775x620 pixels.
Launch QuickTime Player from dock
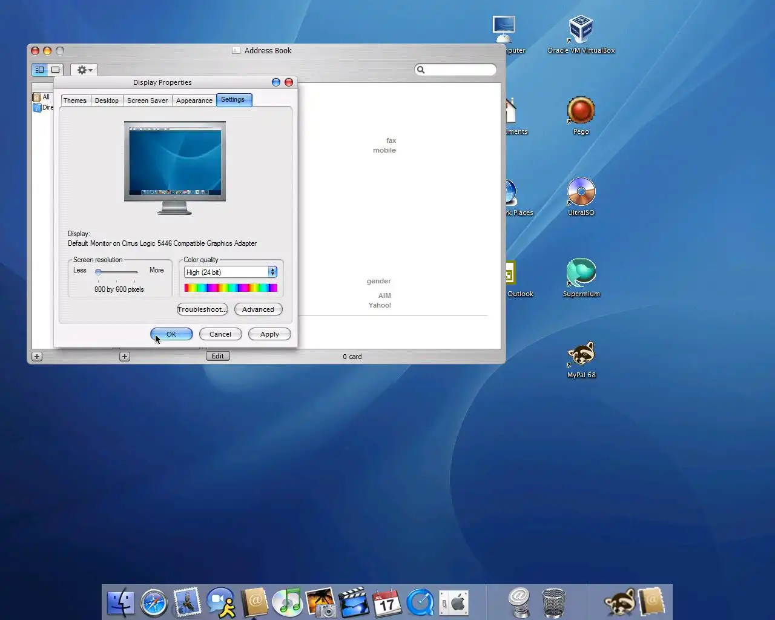420,602
